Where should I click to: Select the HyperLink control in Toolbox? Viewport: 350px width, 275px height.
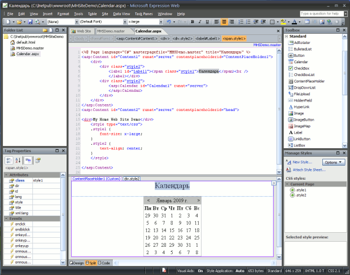303,107
